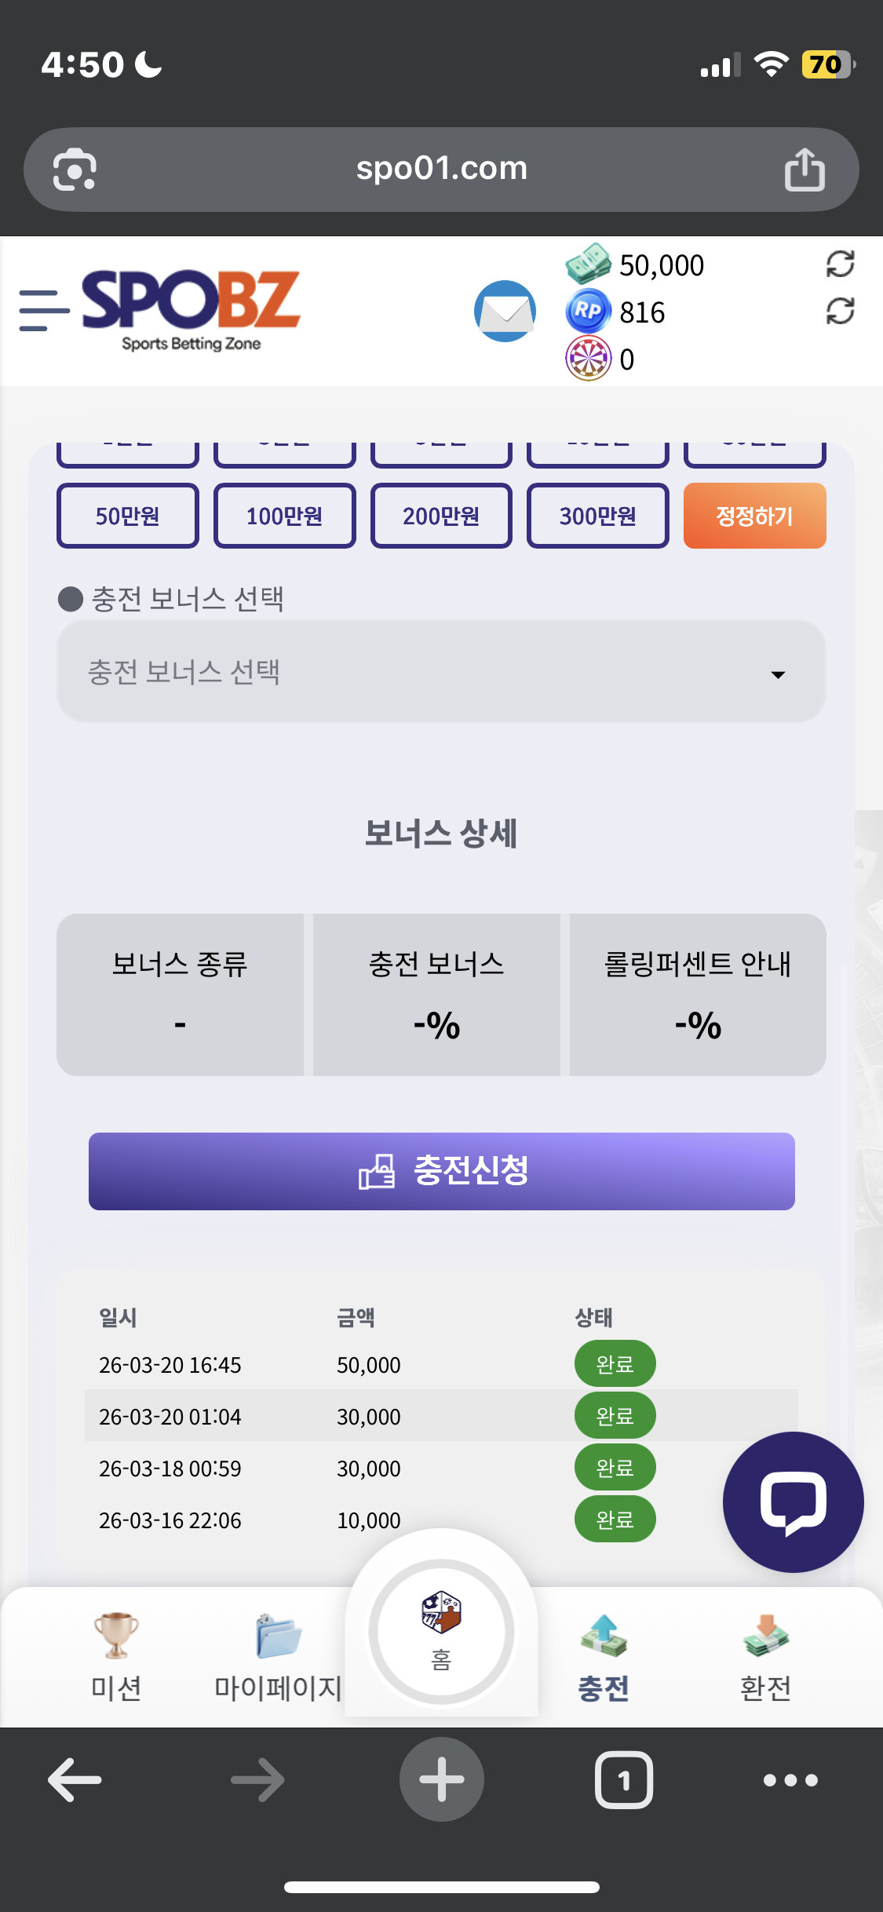
Task: Open browser three-dots more menu
Action: click(790, 1779)
